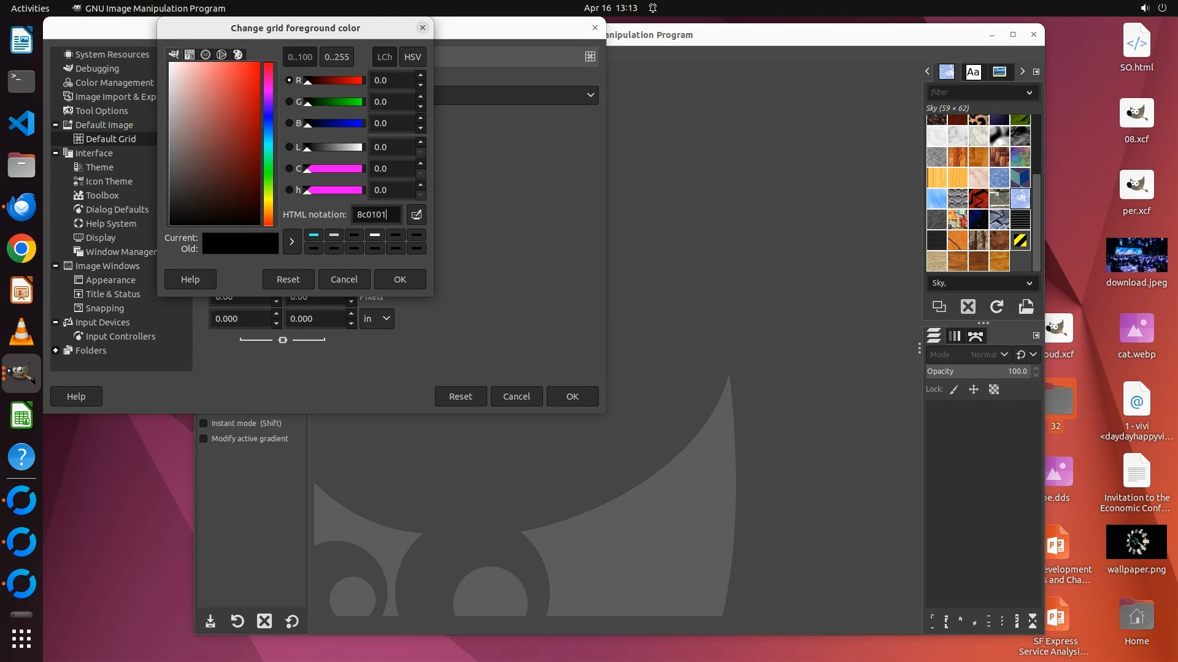Click the HTML notation input field

pyautogui.click(x=375, y=215)
